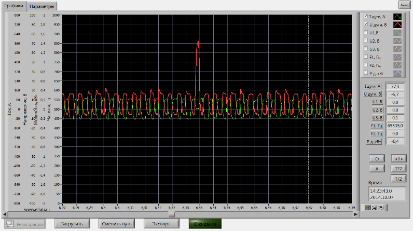
Task: Enable the Р д.,кВт plot checkbox
Action: coord(366,73)
